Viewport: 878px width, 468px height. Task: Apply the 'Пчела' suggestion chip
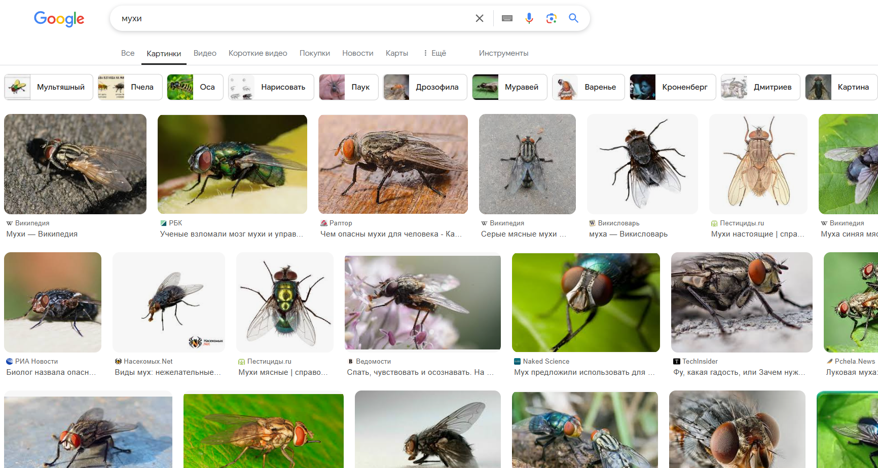[x=130, y=87]
